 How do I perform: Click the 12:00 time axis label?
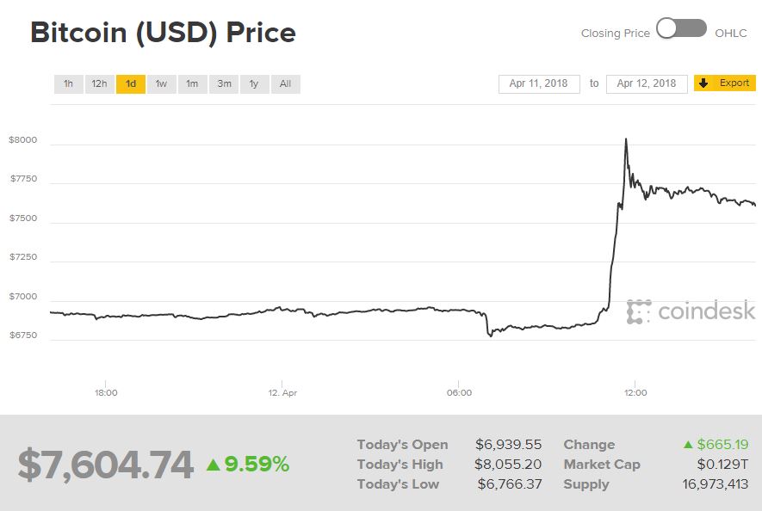coord(635,392)
